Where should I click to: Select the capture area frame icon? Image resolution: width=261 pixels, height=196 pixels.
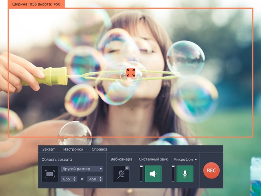50,174
